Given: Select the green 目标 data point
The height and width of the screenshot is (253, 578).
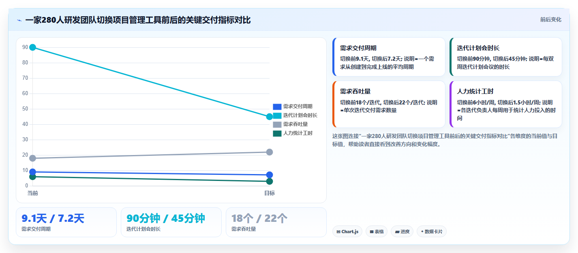Looking at the screenshot, I should click(x=270, y=181).
